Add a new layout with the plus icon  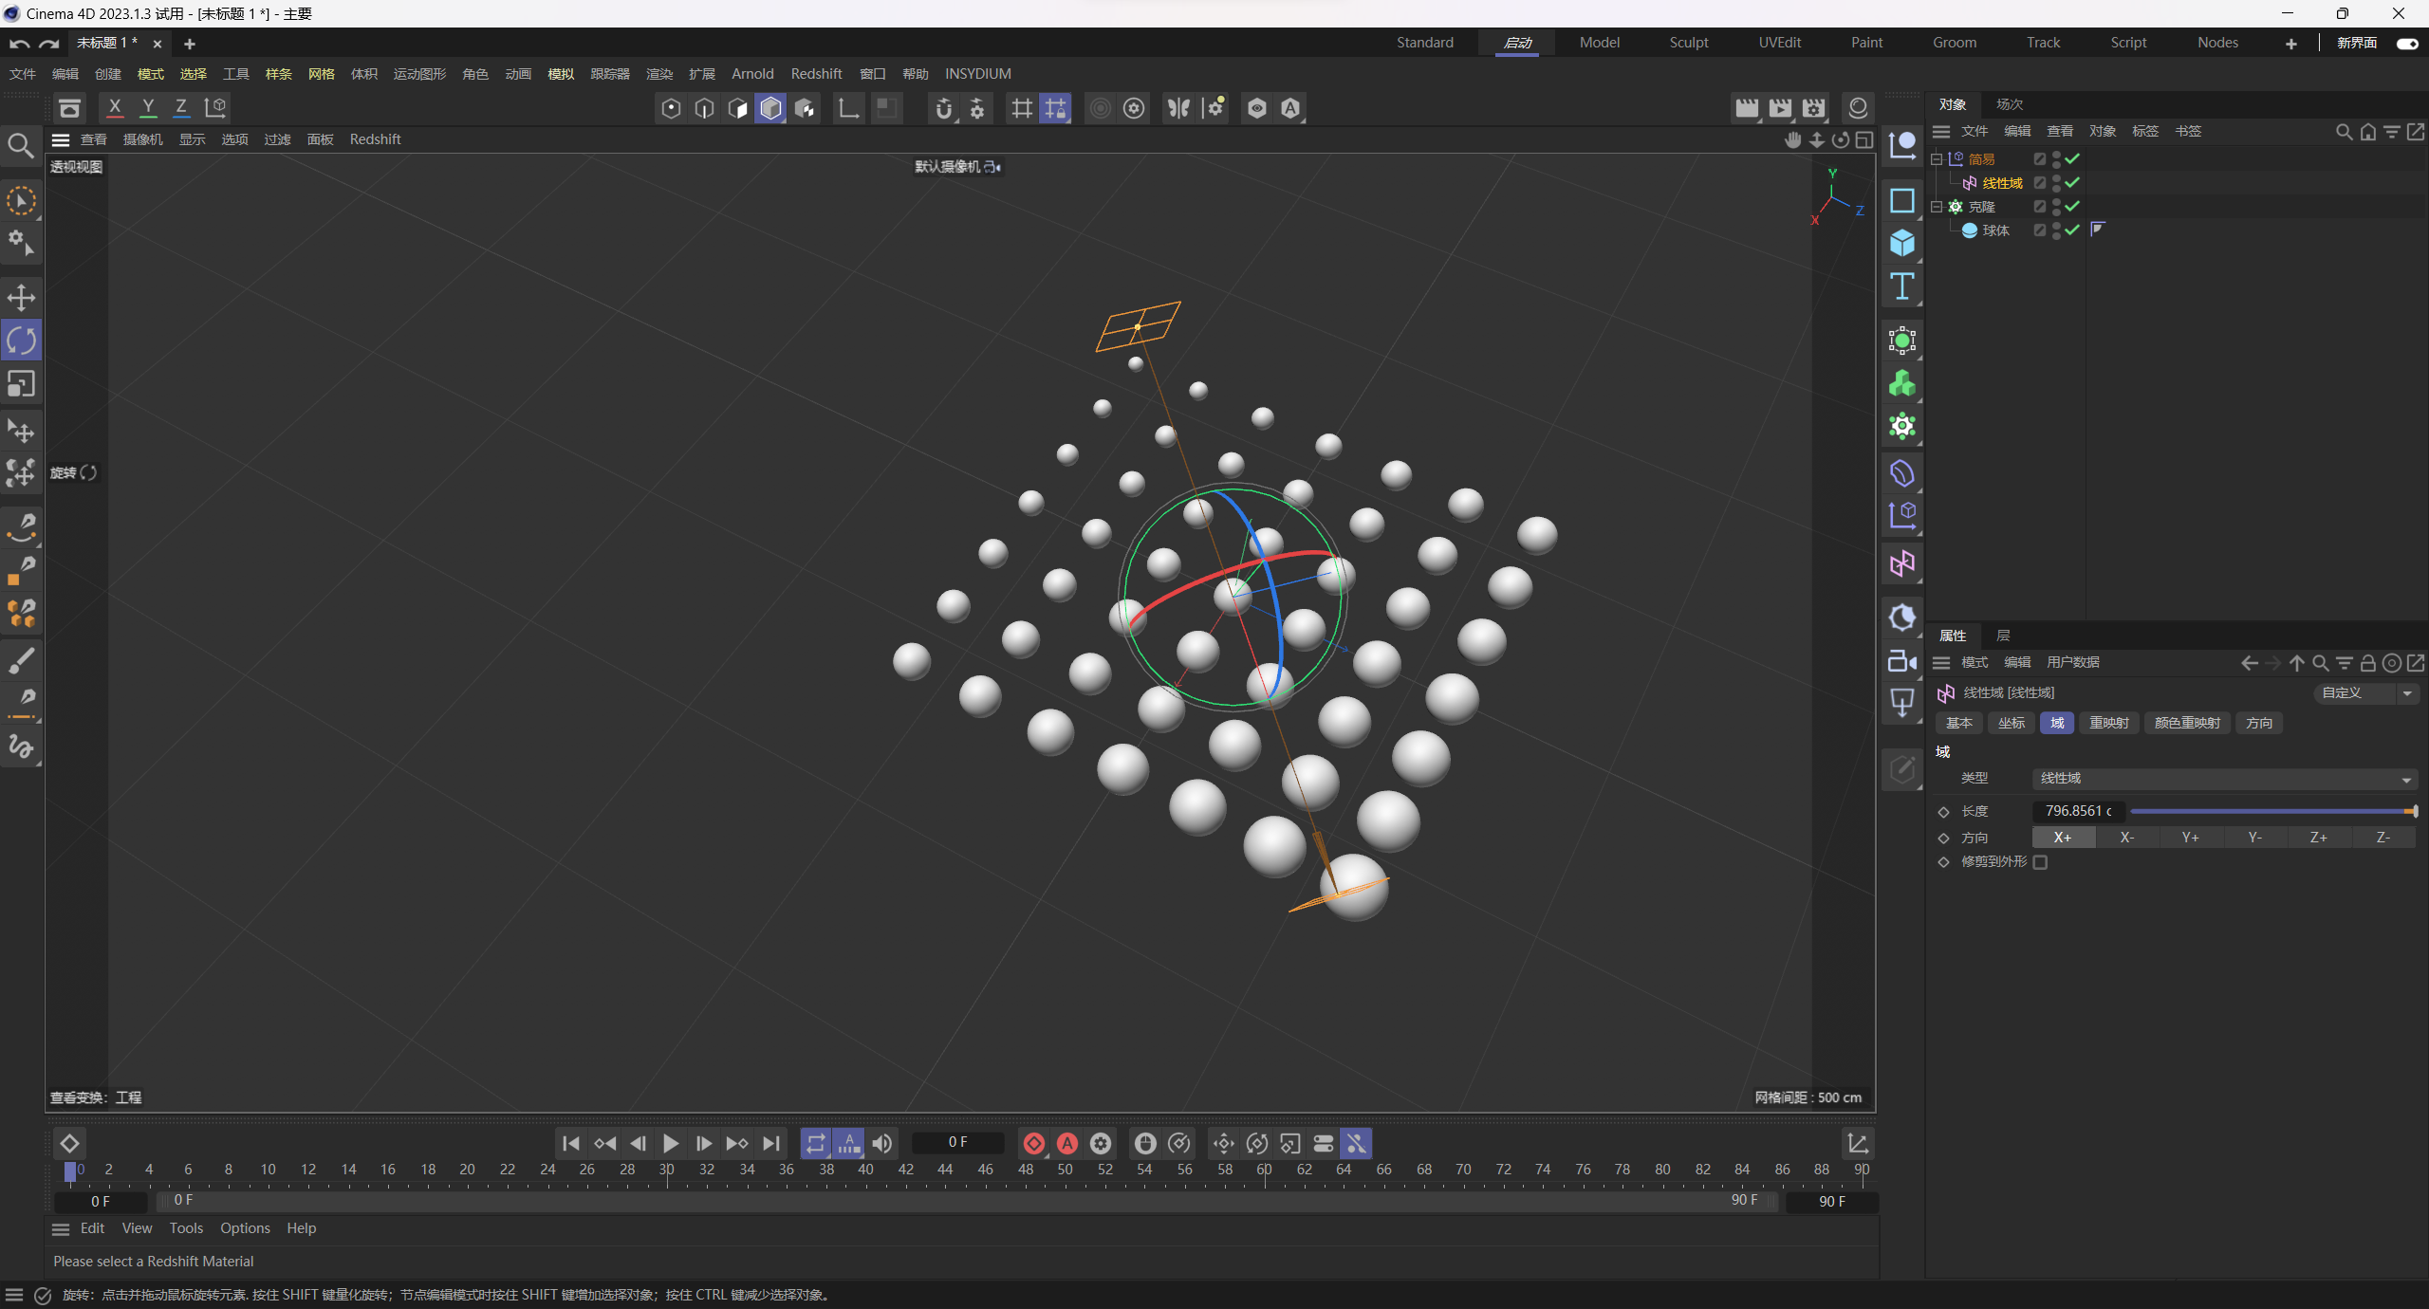[2290, 44]
